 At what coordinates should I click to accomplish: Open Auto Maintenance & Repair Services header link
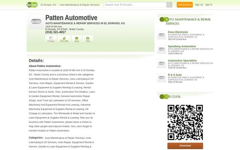[x=79, y=5]
